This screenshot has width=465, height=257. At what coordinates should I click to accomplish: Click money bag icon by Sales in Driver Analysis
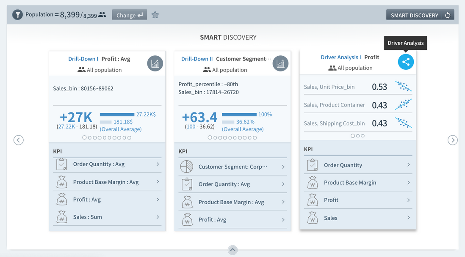(313, 218)
